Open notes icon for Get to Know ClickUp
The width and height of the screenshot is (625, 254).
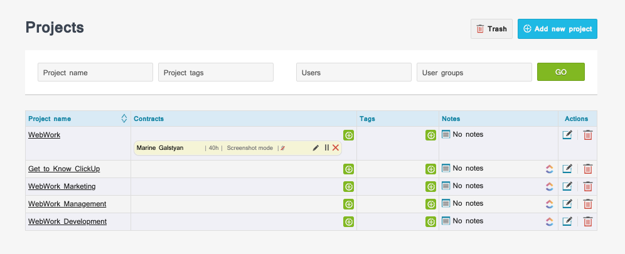[x=446, y=169]
